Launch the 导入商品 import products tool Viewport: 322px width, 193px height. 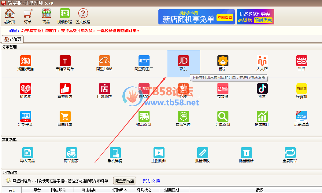click(x=28, y=155)
